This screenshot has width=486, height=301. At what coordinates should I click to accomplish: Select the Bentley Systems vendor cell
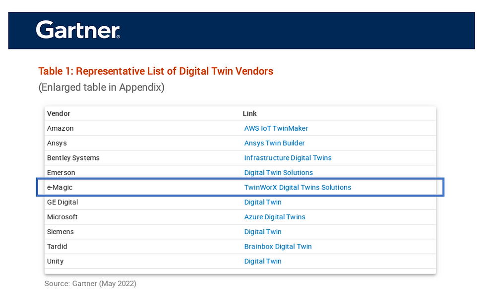(x=73, y=158)
